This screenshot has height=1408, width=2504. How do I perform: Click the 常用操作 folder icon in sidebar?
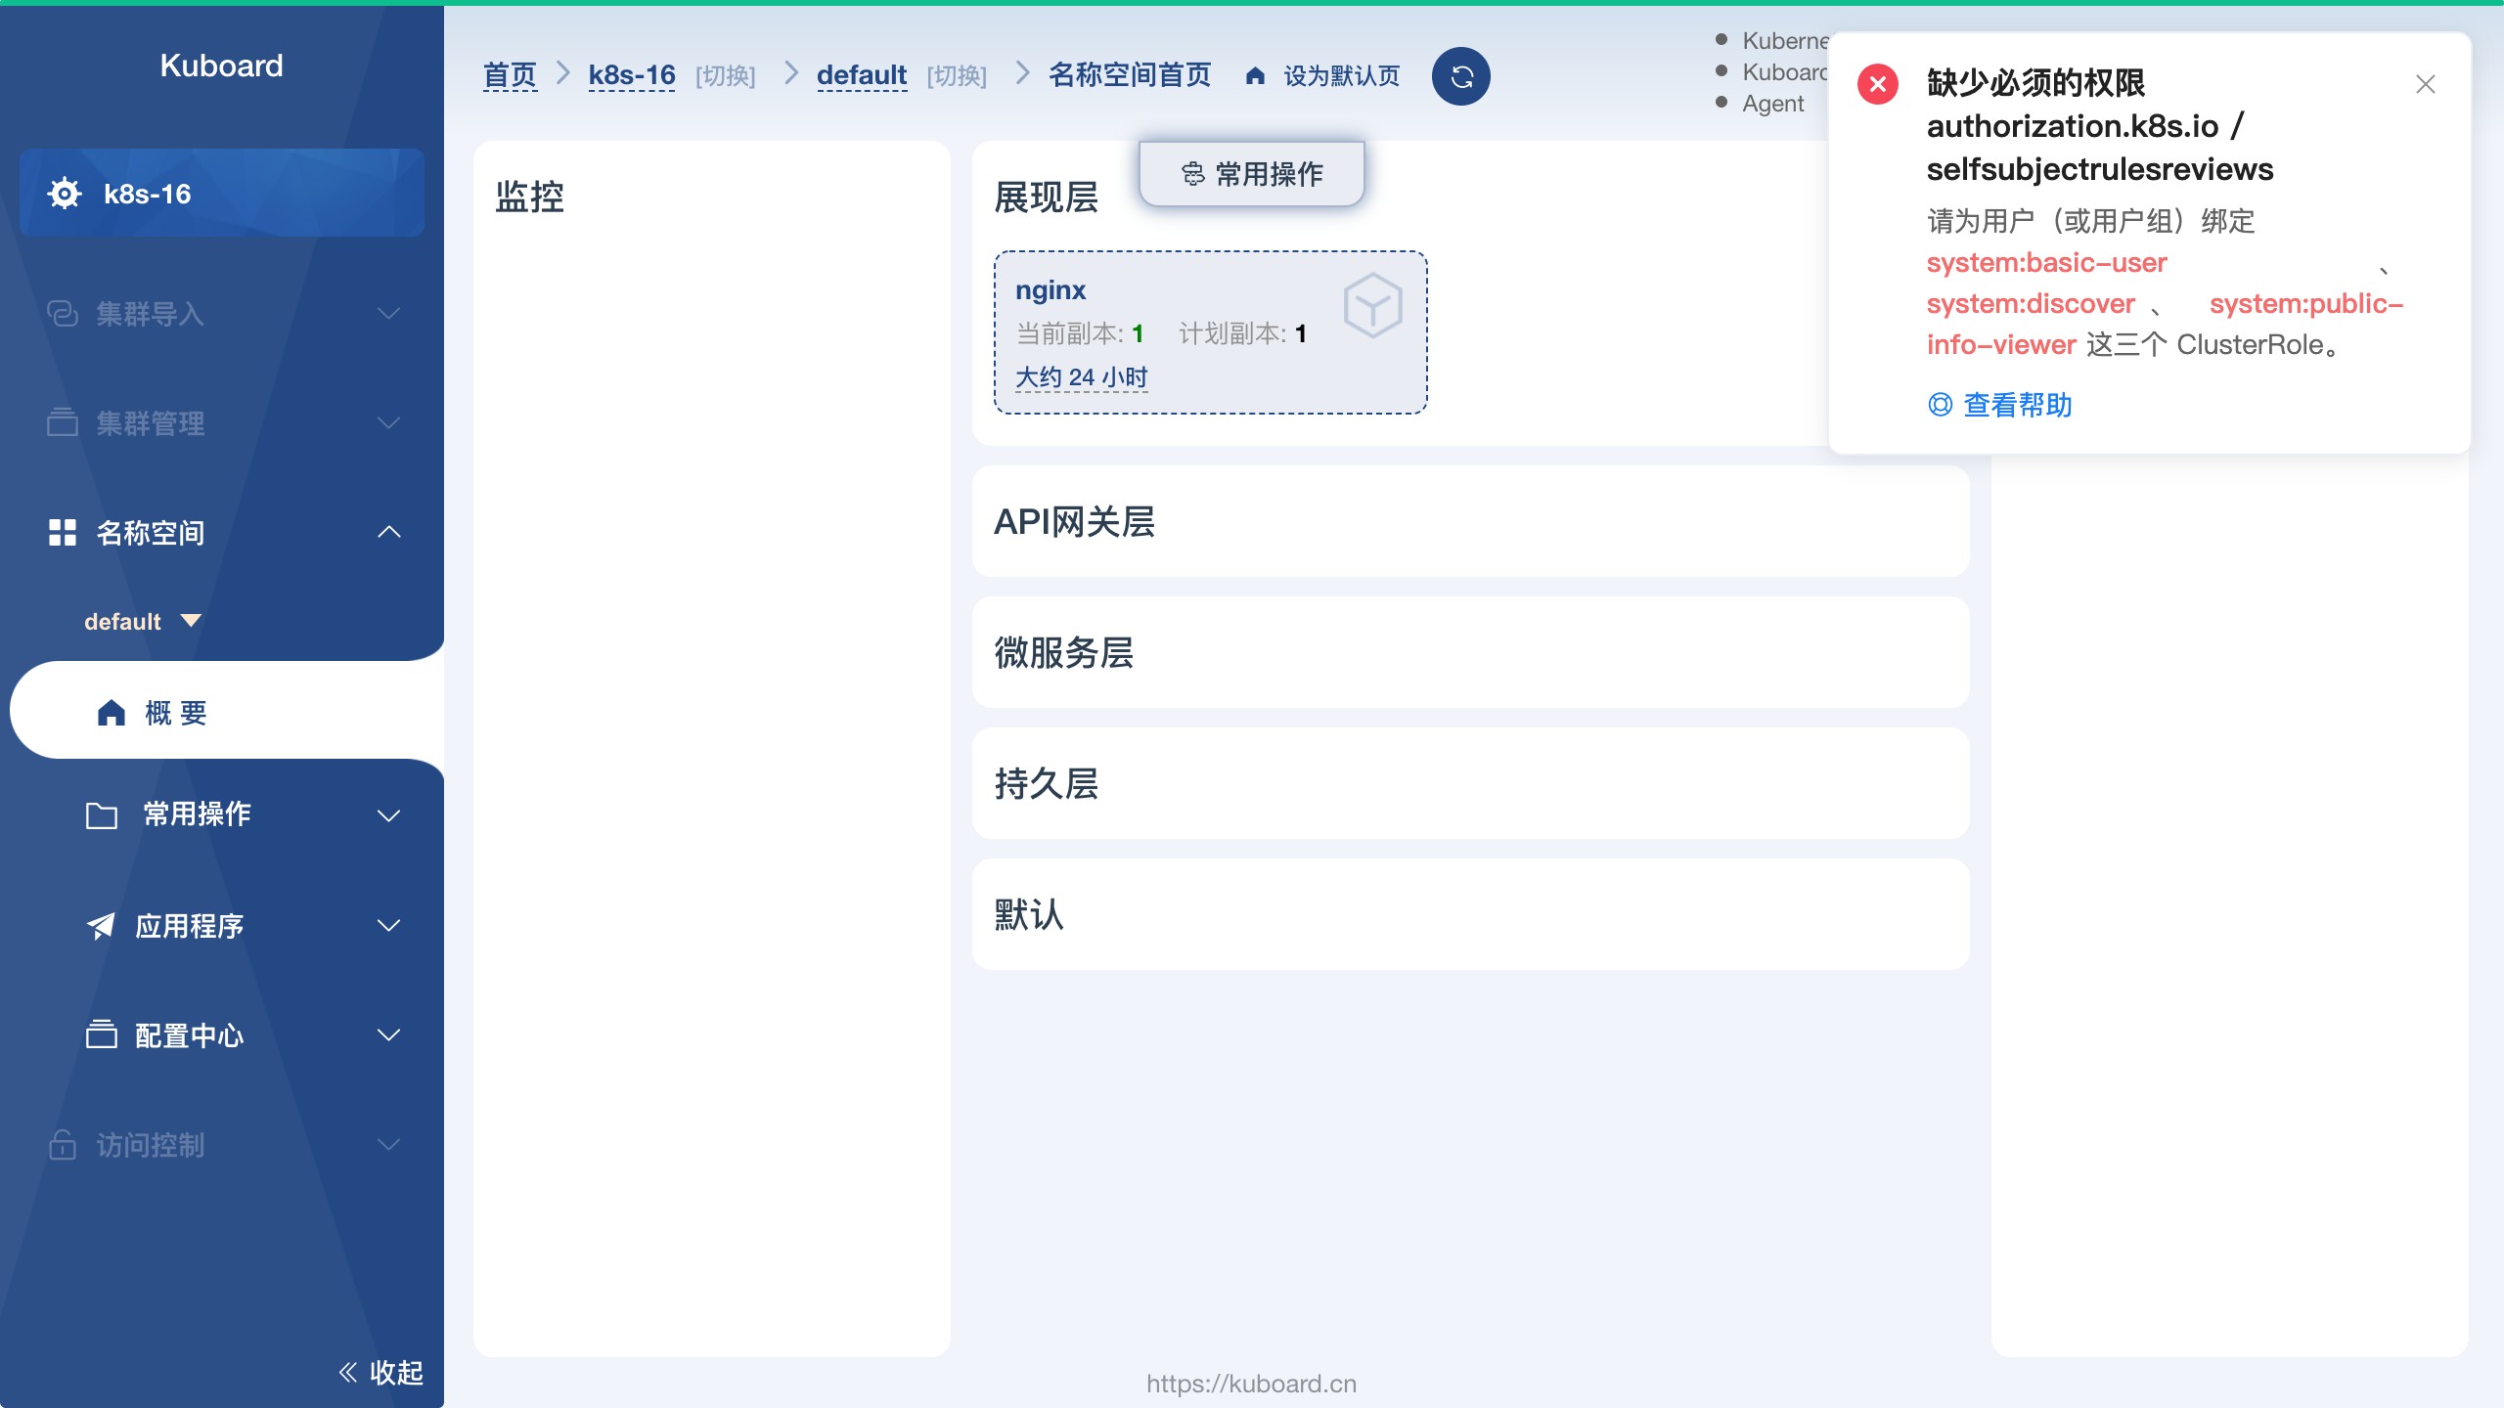102,814
